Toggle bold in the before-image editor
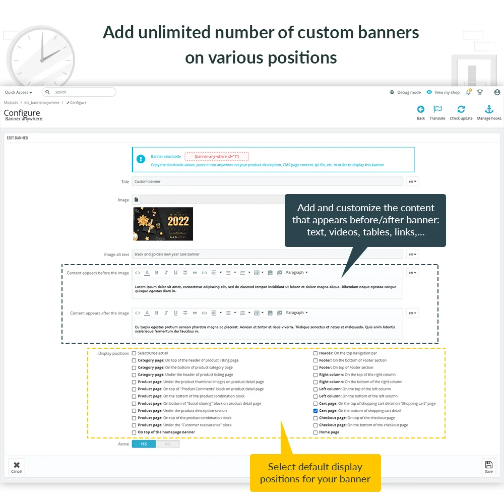Screen dimensions: 504x504 (x=157, y=273)
